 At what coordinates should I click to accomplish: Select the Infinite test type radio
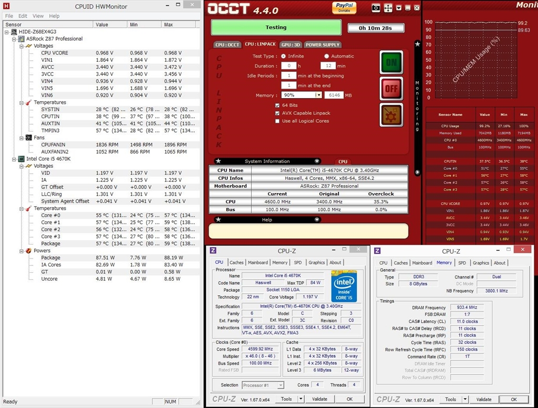283,56
